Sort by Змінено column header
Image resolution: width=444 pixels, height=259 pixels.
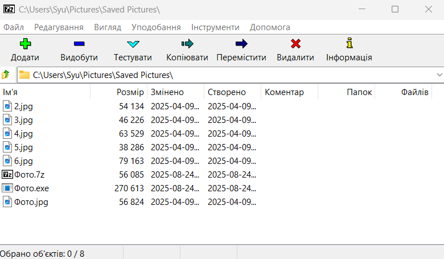coord(167,92)
